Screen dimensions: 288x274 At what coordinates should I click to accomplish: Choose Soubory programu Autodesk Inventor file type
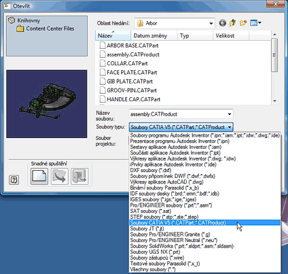point(205,135)
